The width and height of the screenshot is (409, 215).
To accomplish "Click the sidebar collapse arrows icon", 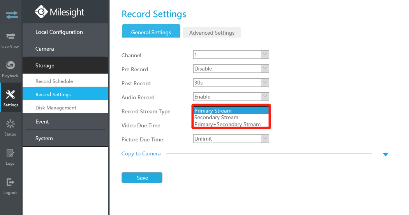I will point(12,15).
